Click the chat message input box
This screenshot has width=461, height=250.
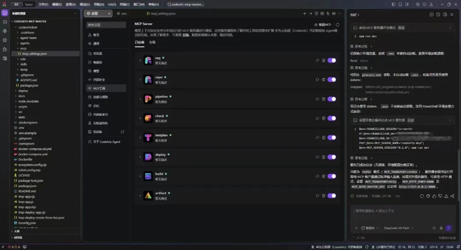click(x=403, y=215)
